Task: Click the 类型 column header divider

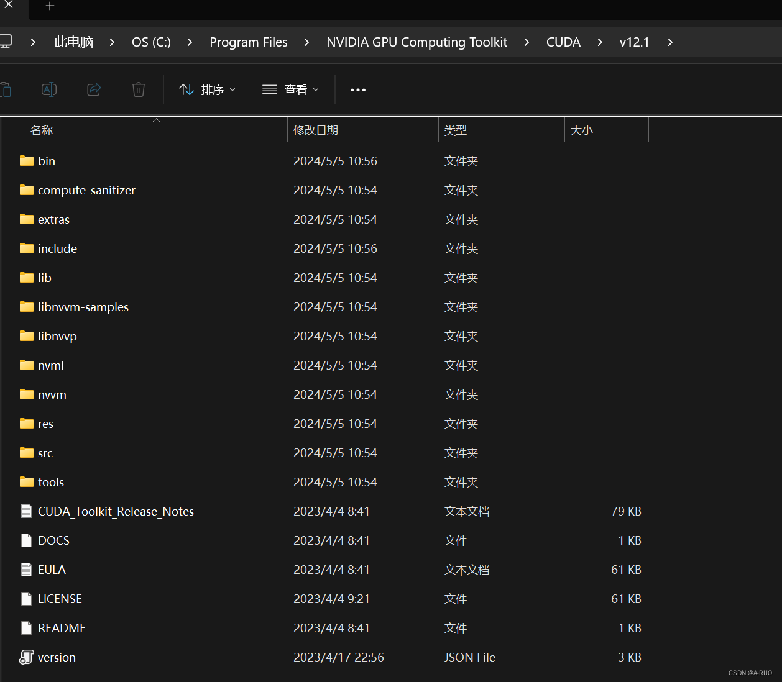Action: (563, 130)
